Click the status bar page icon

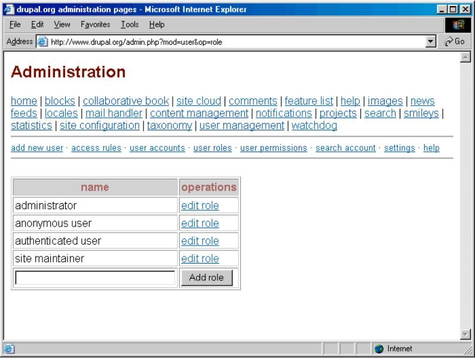click(9, 349)
